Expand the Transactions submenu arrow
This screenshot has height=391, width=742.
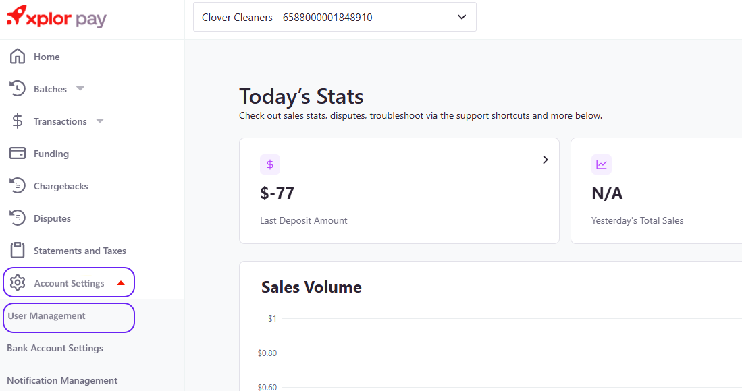[100, 121]
